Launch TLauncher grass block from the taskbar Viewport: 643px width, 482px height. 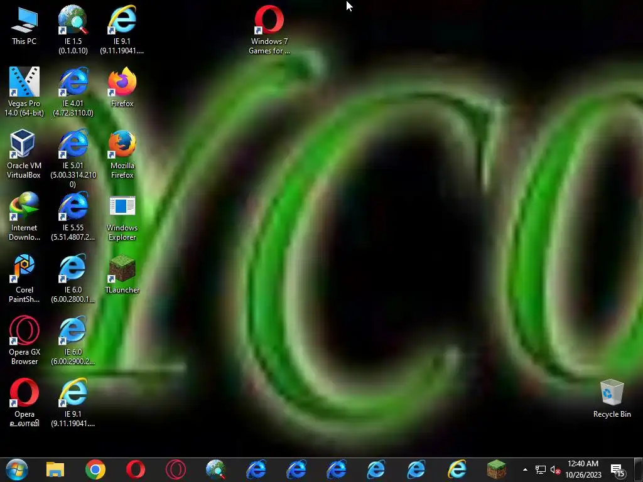[497, 469]
